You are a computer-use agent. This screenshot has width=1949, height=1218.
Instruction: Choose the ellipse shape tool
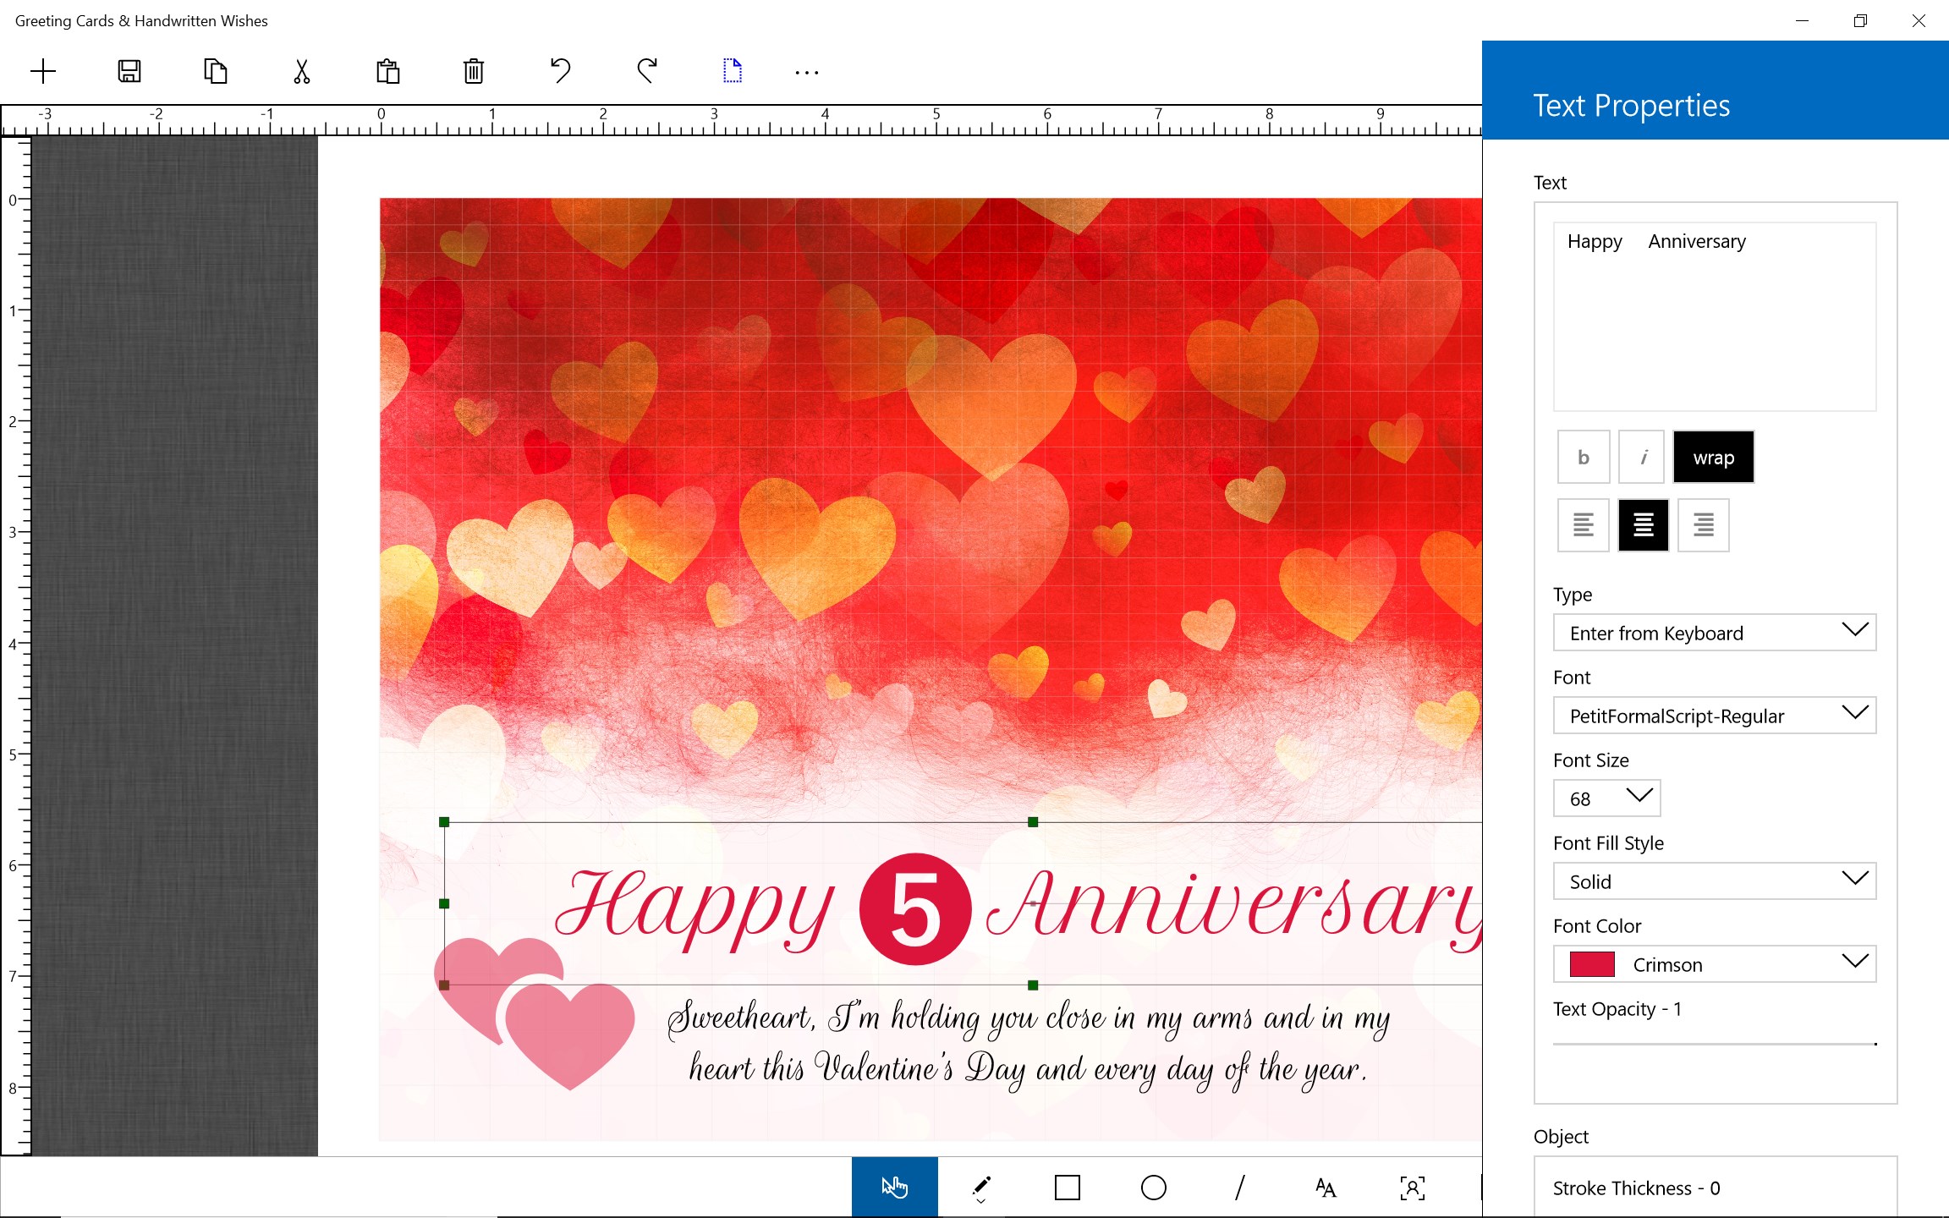[x=1153, y=1187]
